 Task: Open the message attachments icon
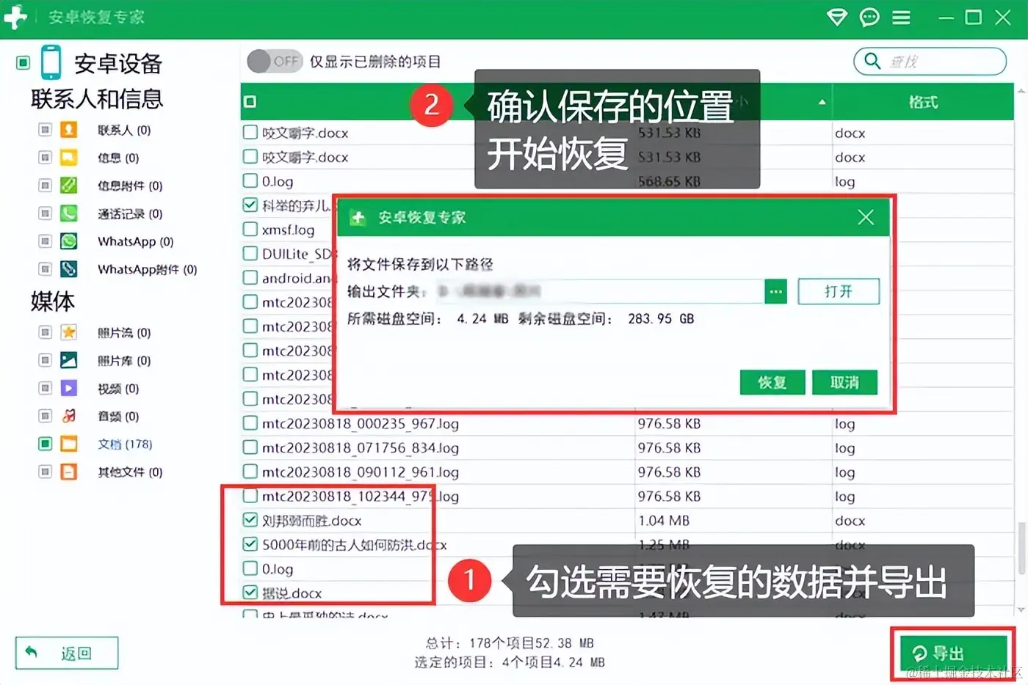point(68,186)
